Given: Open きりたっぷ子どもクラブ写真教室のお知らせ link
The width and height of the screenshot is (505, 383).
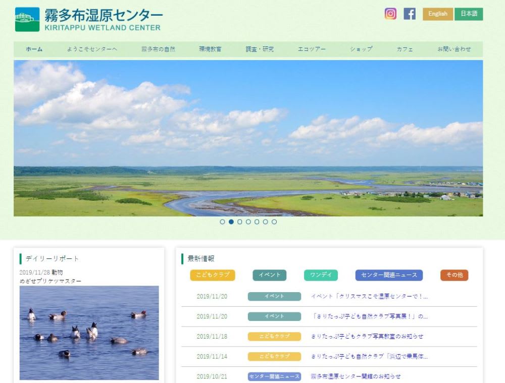Looking at the screenshot, I should tap(367, 336).
